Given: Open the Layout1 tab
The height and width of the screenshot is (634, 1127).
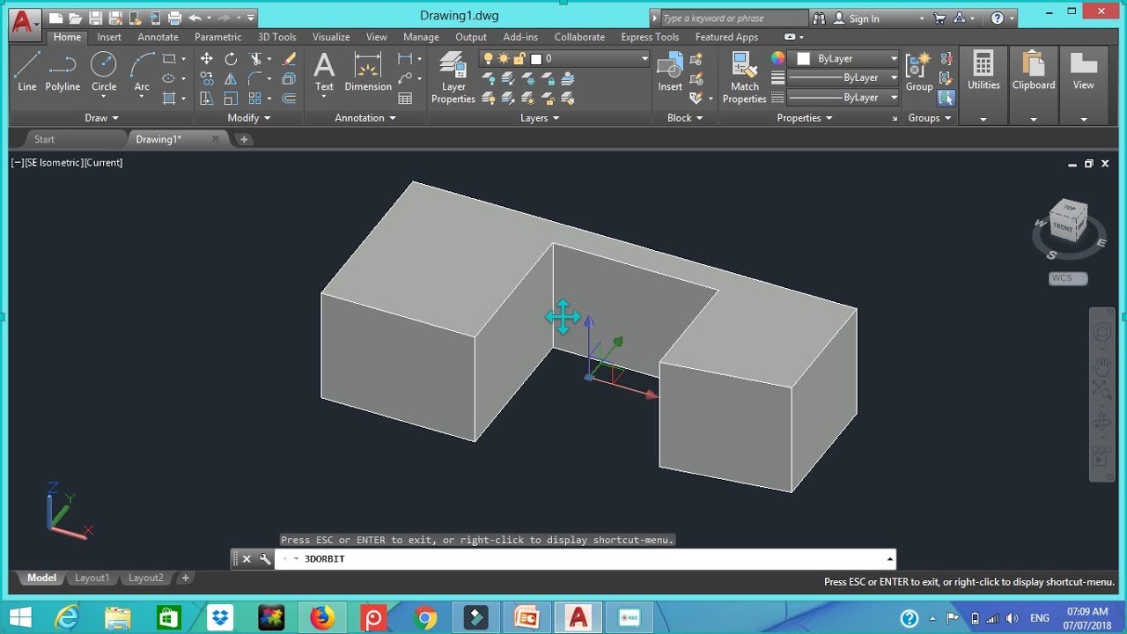Looking at the screenshot, I should pyautogui.click(x=92, y=579).
